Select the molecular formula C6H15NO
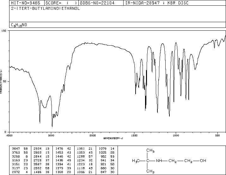This screenshot has width=226, height=175. coord(19,25)
